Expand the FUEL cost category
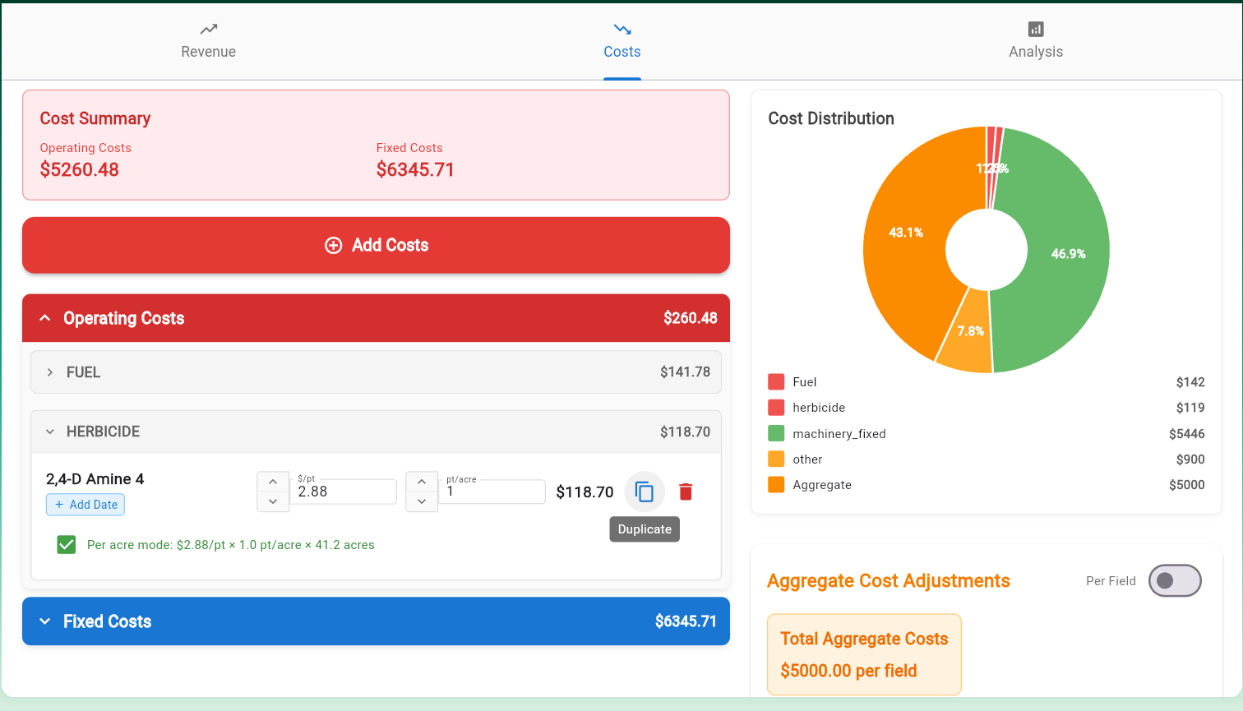Screen dimensions: 1243x711 (x=50, y=372)
